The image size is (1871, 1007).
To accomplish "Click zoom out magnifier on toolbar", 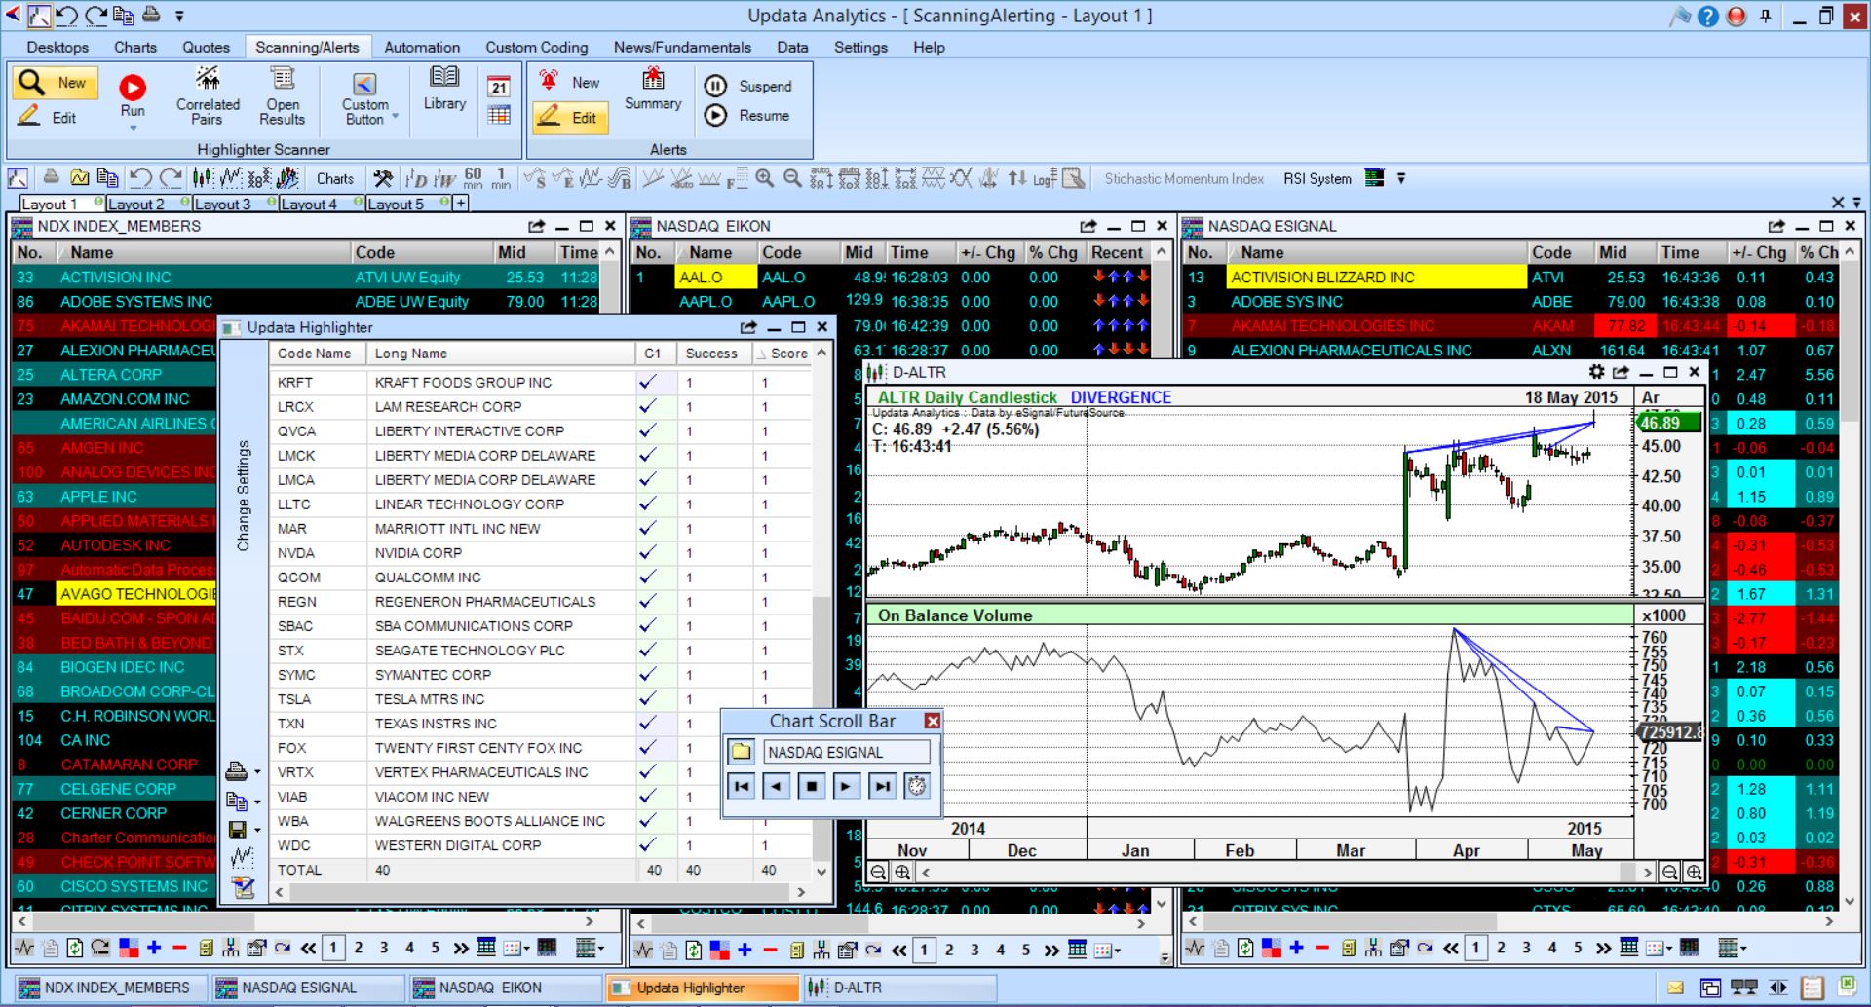I will 793,178.
